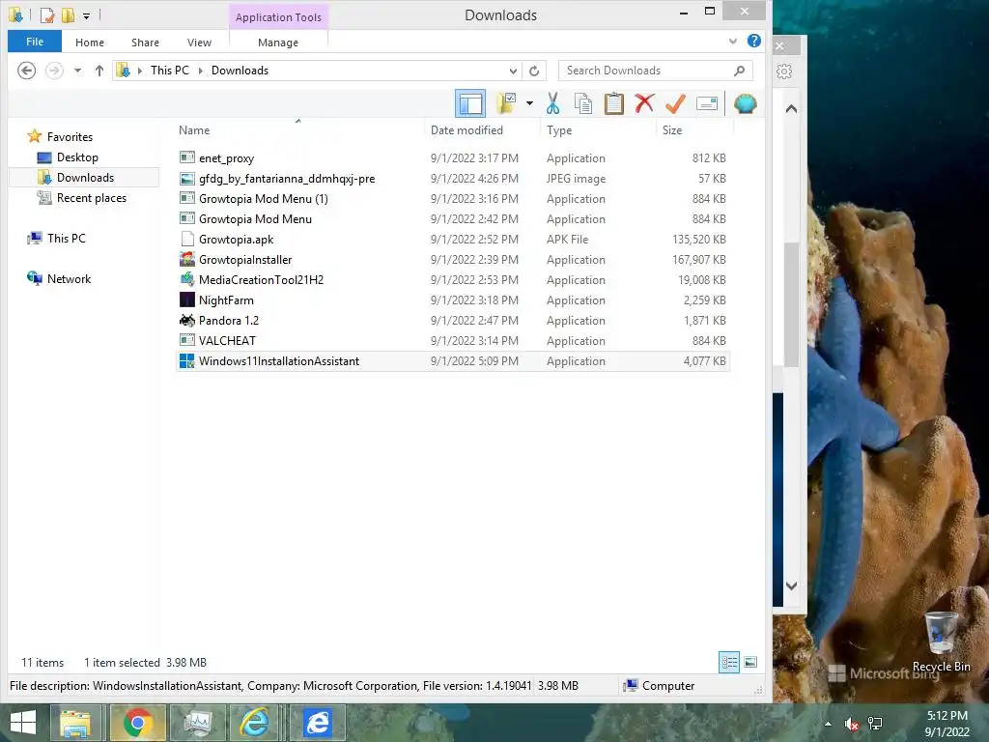Expand the folder options dropdown arrow
The image size is (989, 742).
[x=529, y=103]
